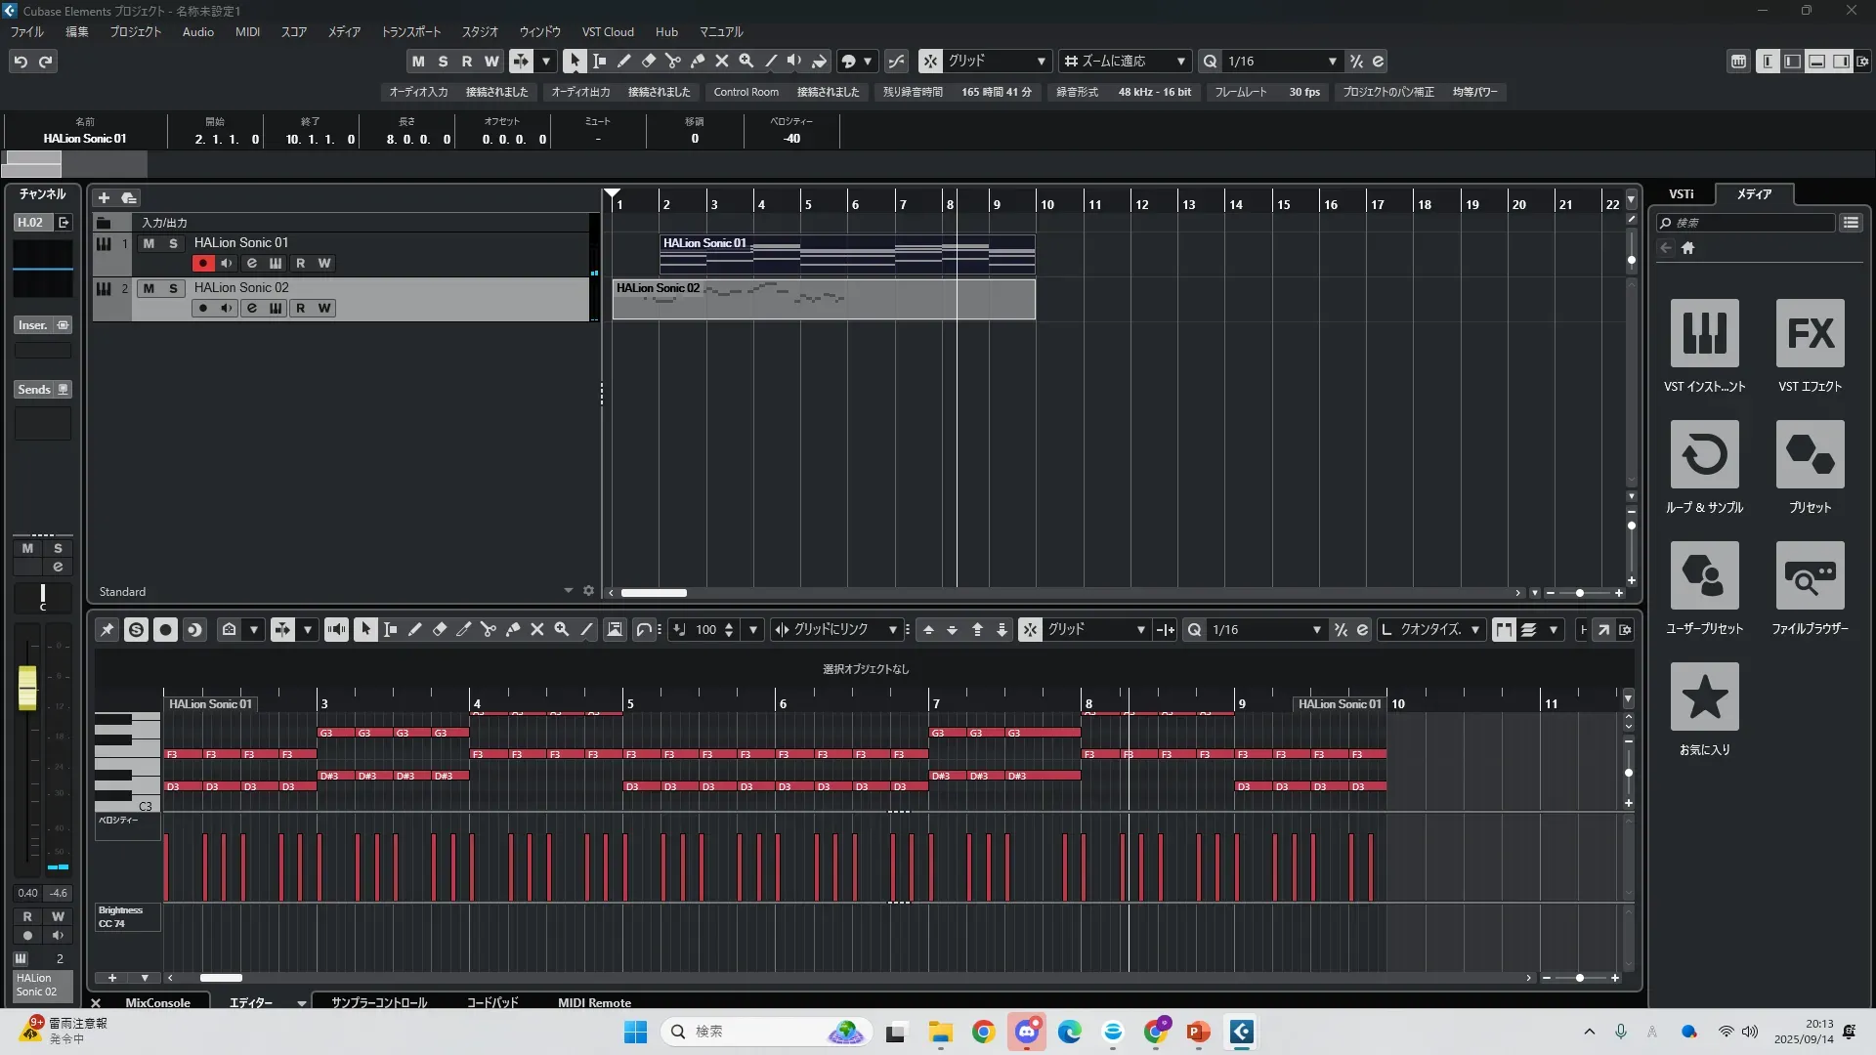
Task: Expand the key editor Grid Link dropdown
Action: pos(892,630)
